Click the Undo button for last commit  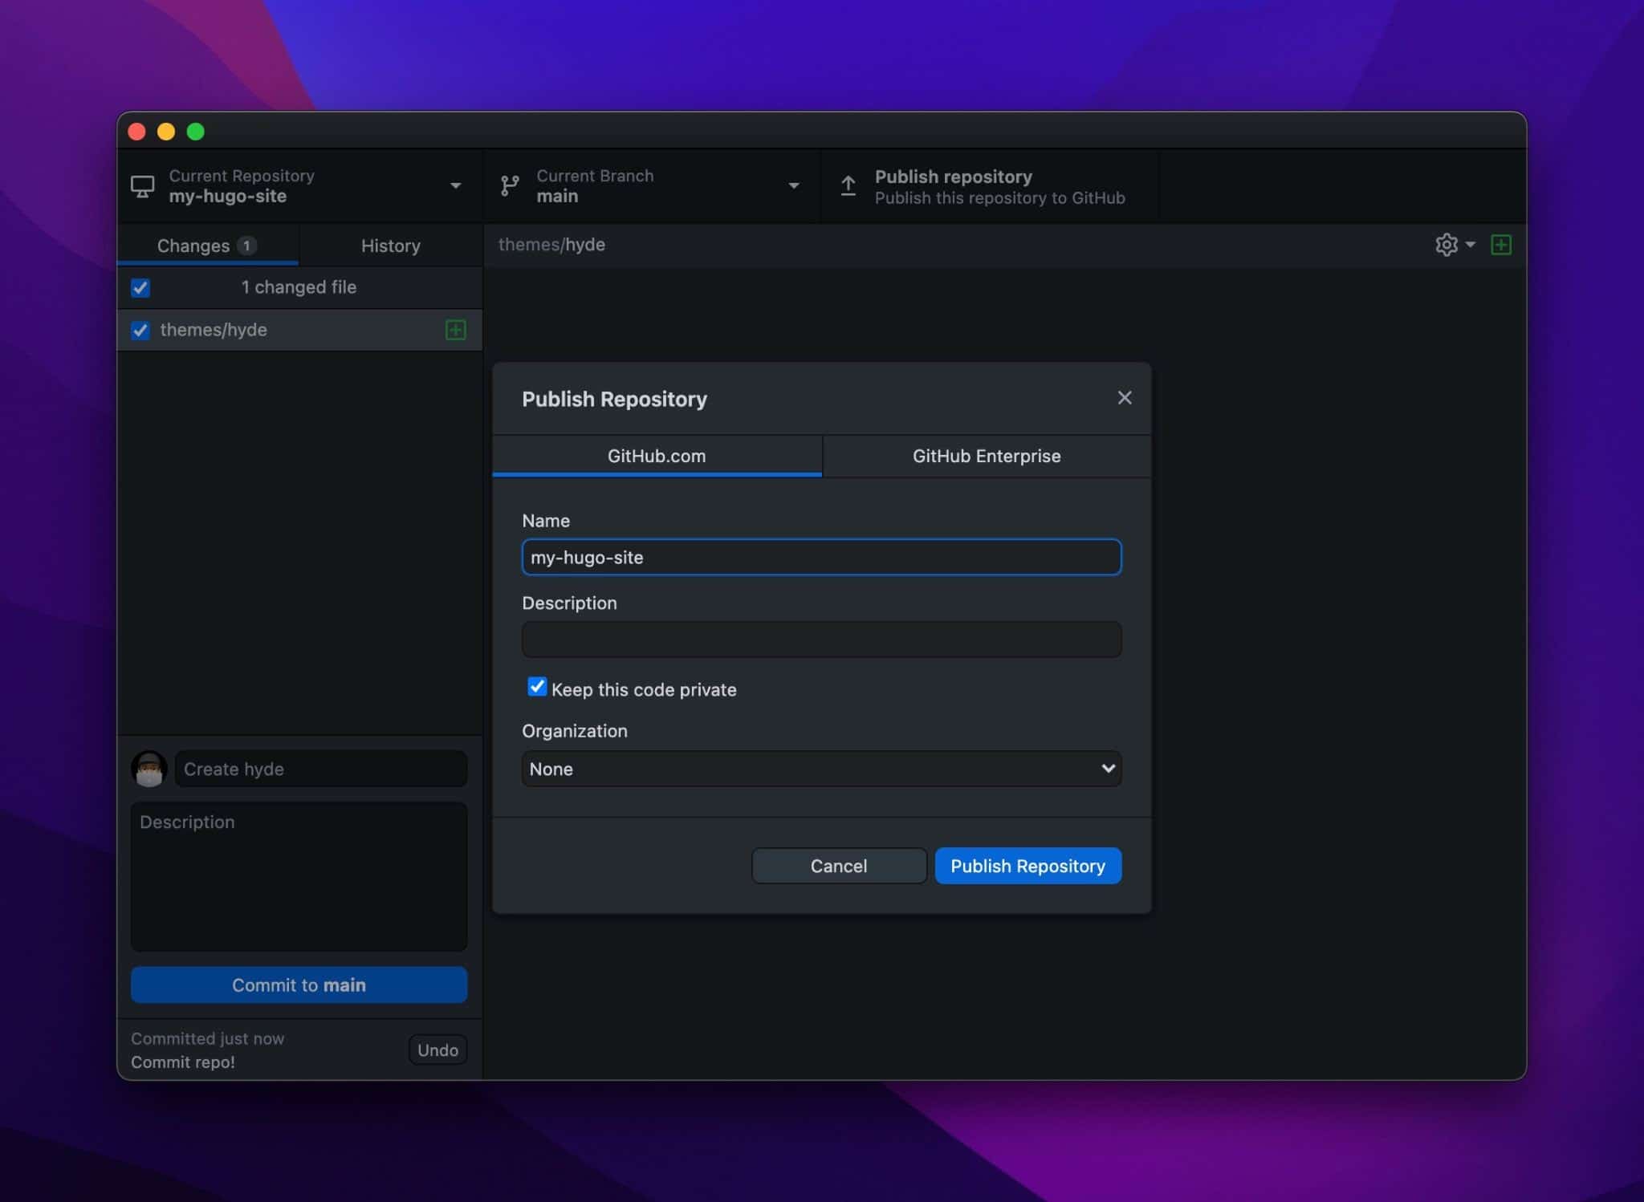(437, 1048)
